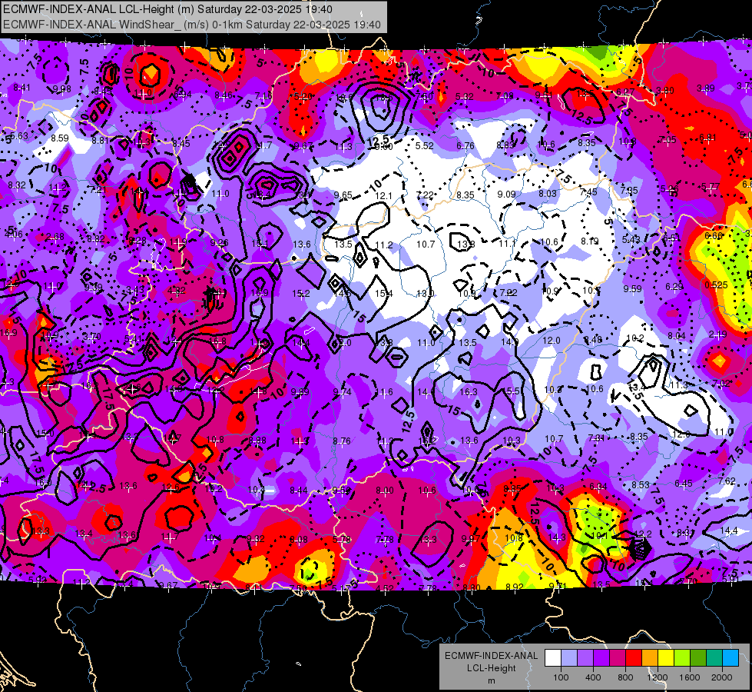Click the grid value 8.76
The width and height of the screenshot is (752, 692).
pos(342,441)
